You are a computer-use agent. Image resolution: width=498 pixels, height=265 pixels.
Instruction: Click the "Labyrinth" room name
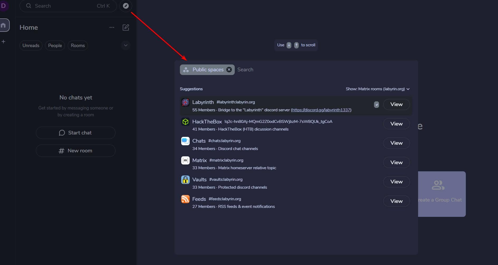pyautogui.click(x=203, y=102)
